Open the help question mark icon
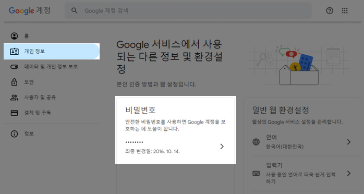 [x=330, y=10]
